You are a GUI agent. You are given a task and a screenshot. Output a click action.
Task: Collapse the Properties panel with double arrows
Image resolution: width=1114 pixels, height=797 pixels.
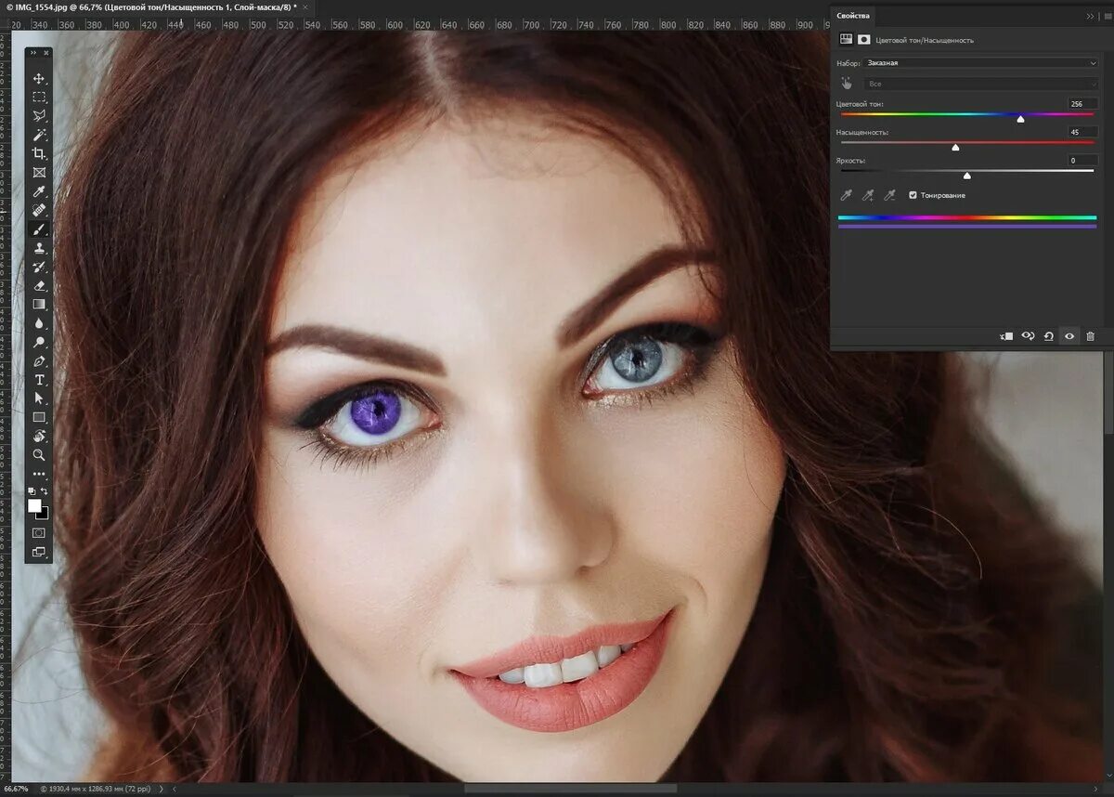pos(1091,16)
